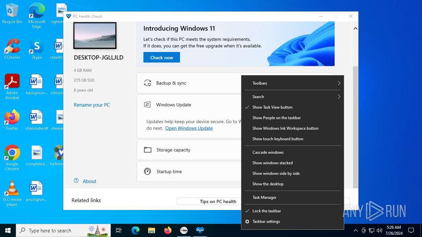Open the notification center icon
422x237 pixels.
[411, 230]
